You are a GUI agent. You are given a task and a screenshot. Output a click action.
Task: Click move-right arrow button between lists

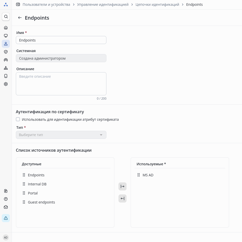123,186
